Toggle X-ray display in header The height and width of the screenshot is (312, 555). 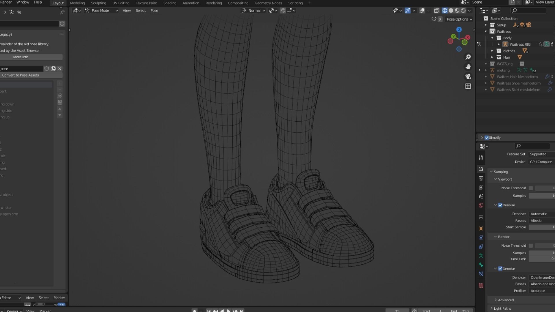[x=436, y=11]
